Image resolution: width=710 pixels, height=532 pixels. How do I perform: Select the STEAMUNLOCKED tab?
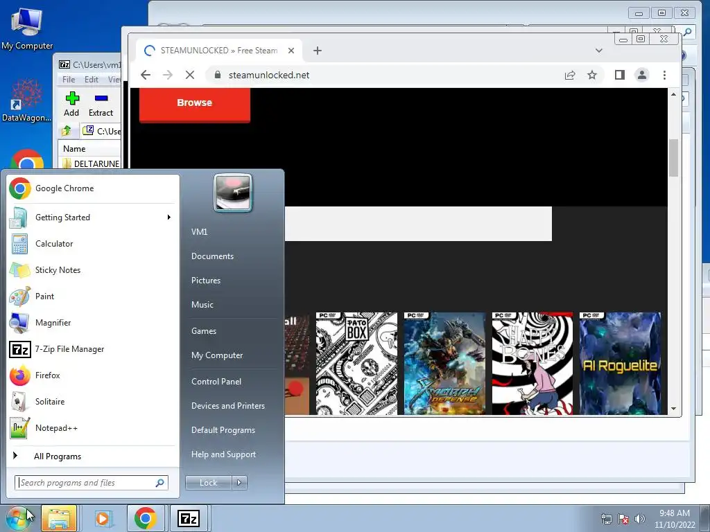point(219,51)
